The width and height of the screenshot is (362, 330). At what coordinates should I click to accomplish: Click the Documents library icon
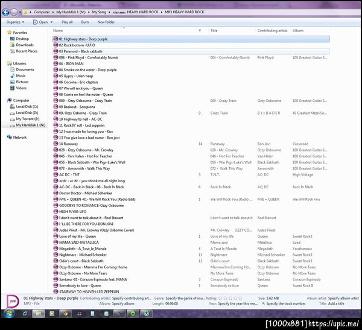13,69
